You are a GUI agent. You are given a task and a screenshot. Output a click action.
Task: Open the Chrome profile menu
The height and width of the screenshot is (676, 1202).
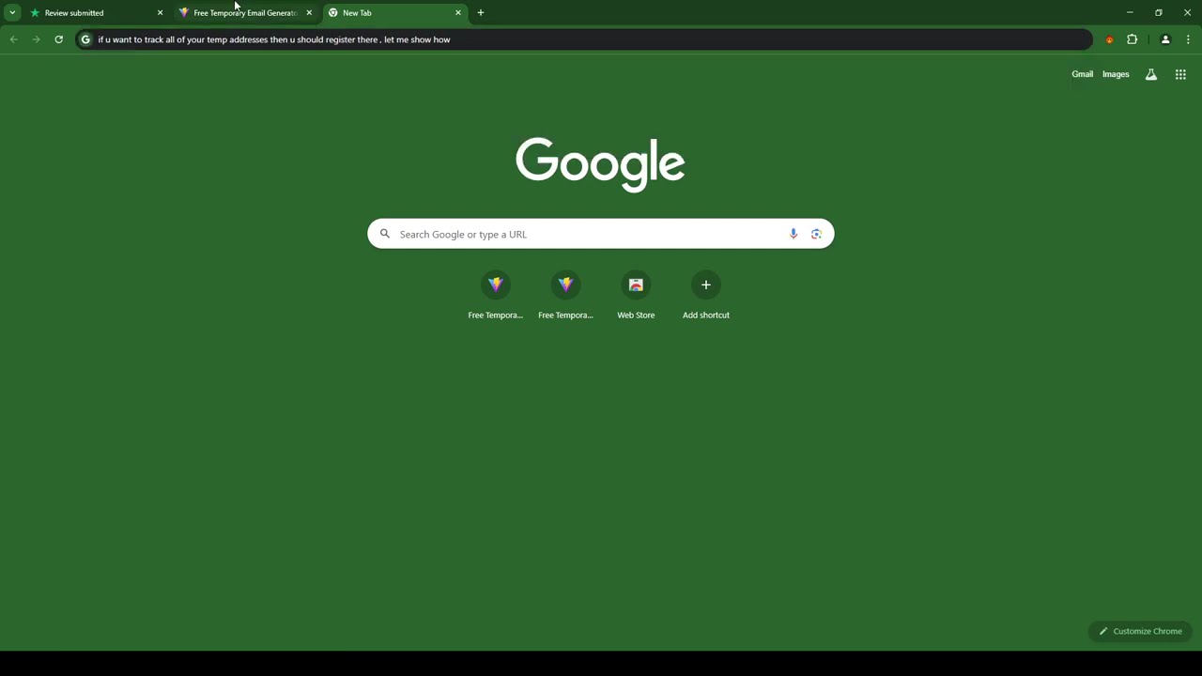1165,39
